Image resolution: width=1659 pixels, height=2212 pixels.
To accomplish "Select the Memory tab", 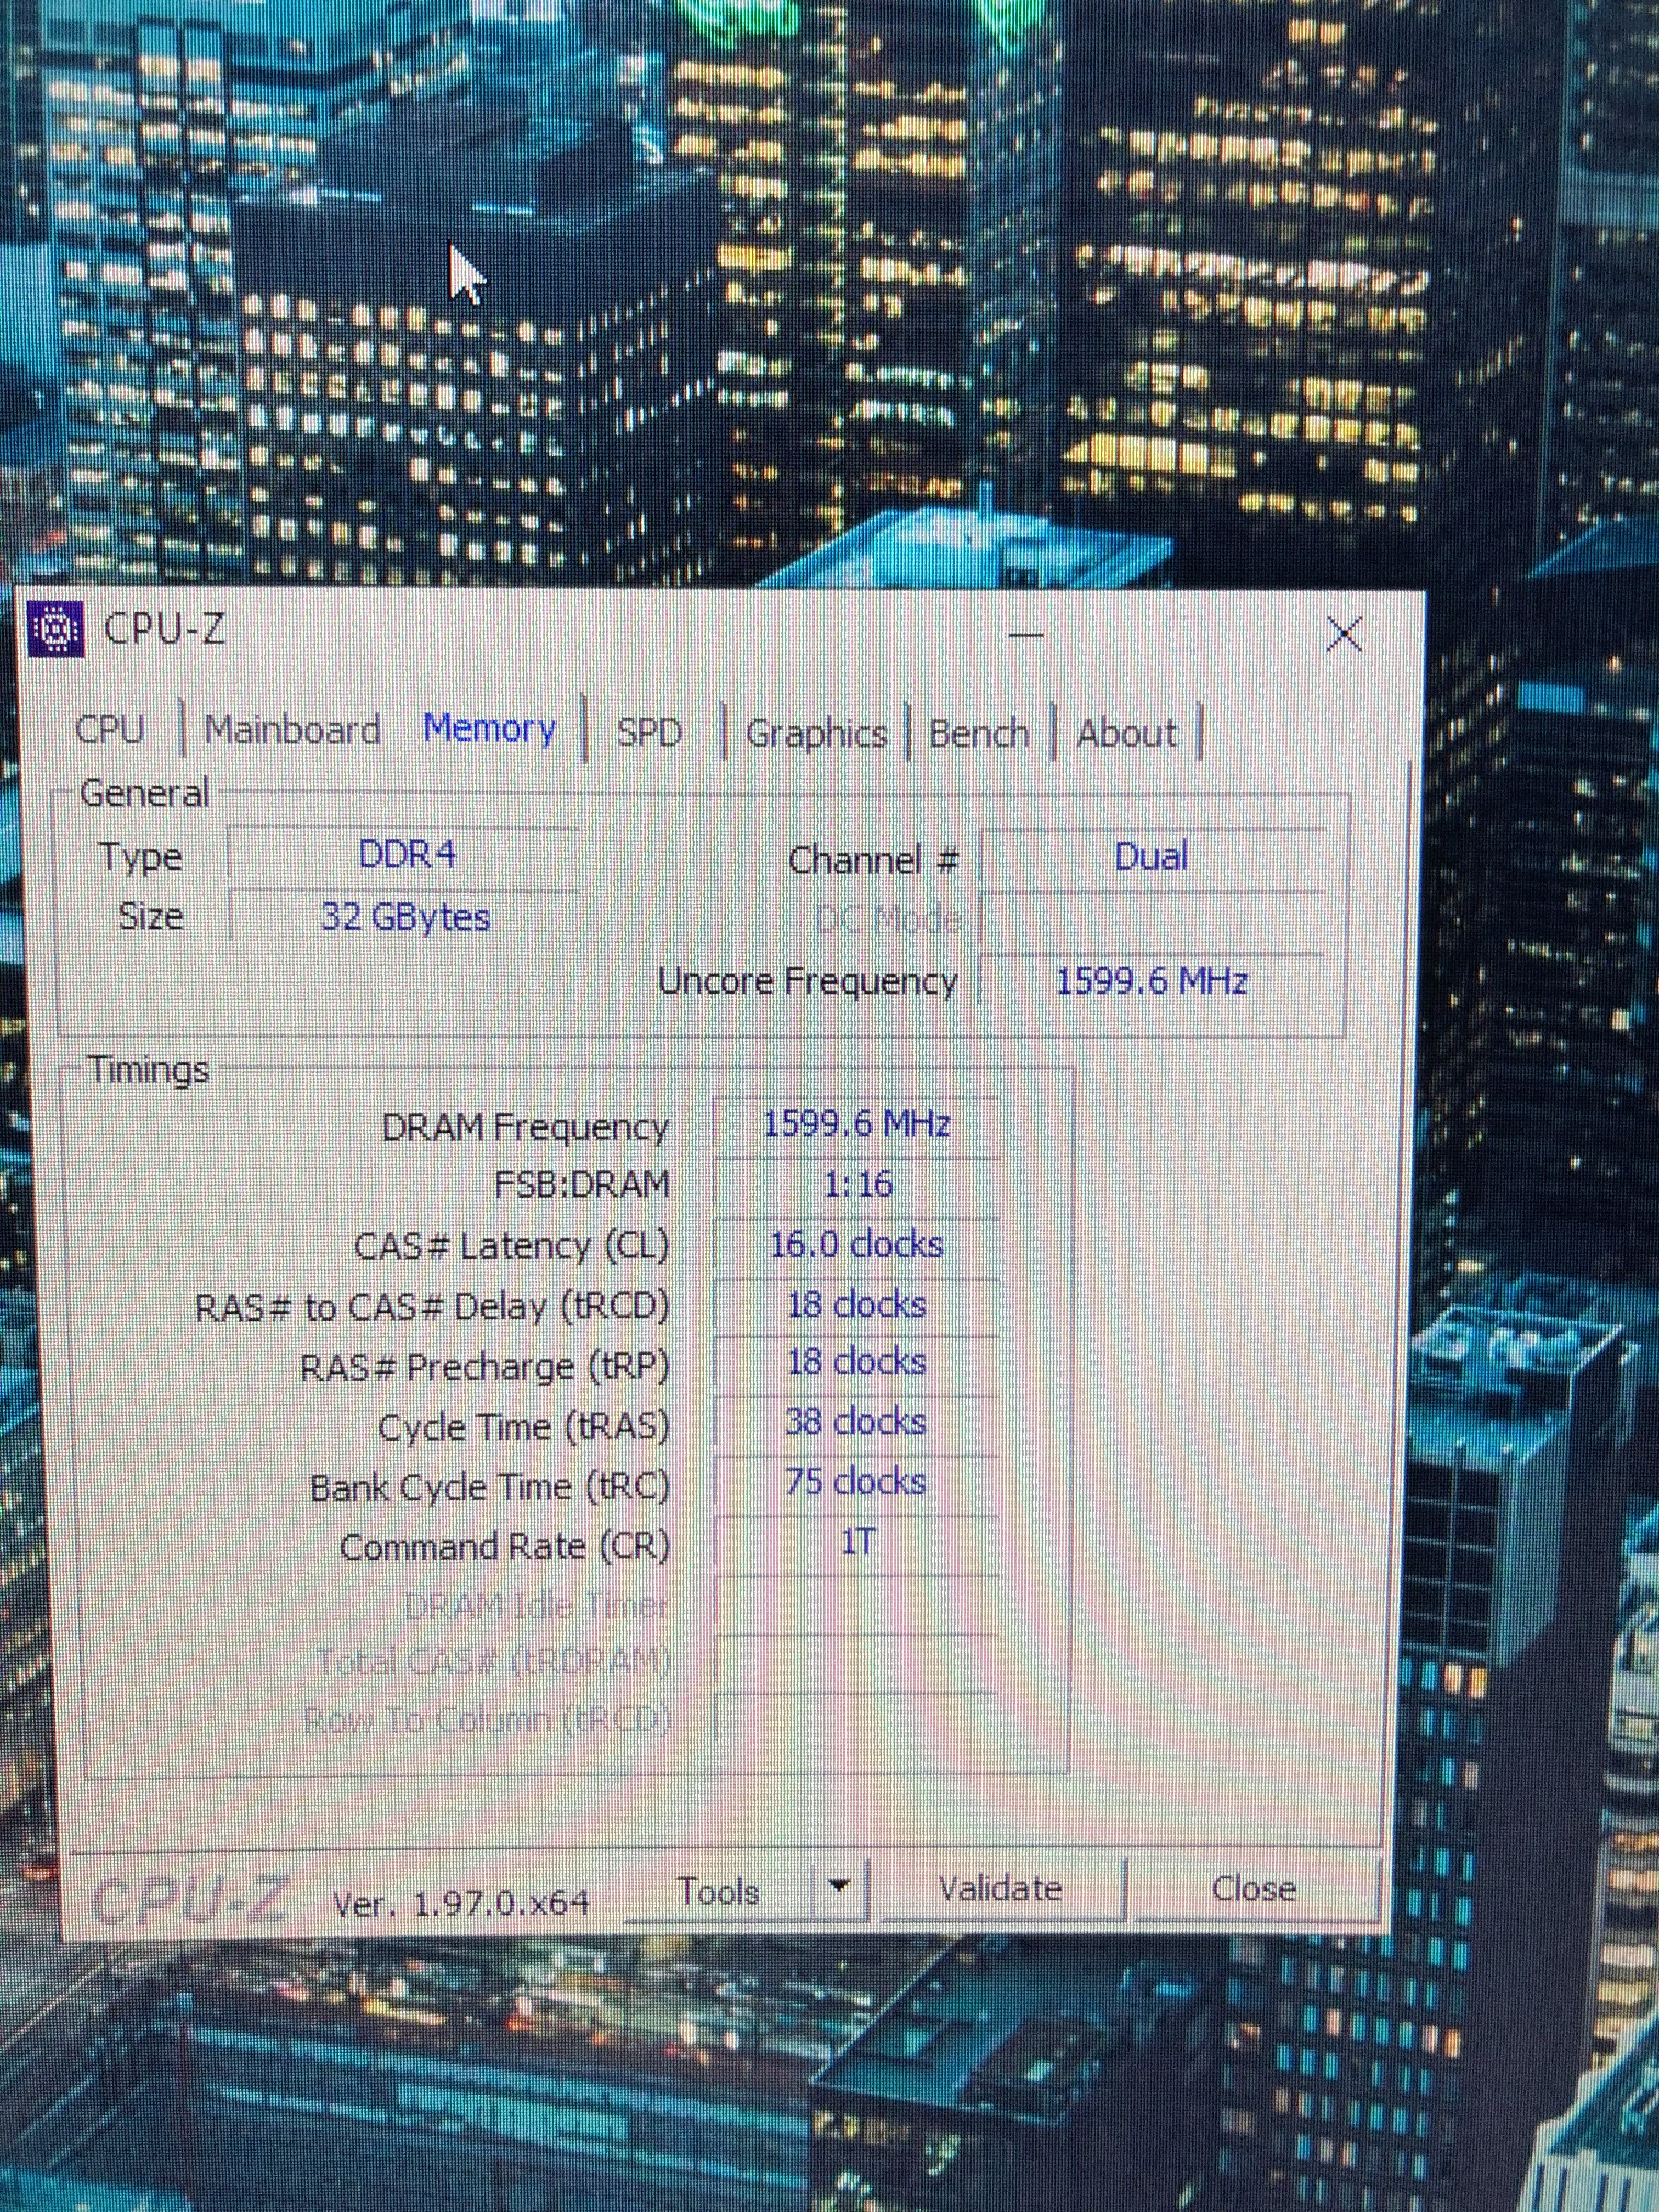I will 489,729.
